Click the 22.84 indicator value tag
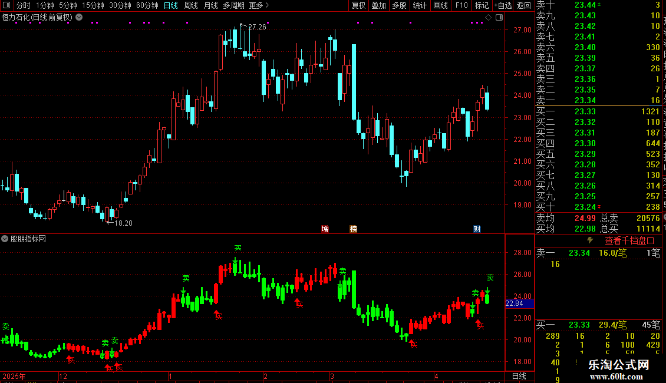Viewport: 666px width, 383px height. (519, 303)
